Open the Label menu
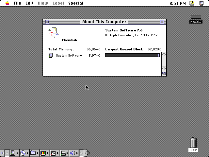The width and height of the screenshot is (209, 157). pyautogui.click(x=58, y=3)
